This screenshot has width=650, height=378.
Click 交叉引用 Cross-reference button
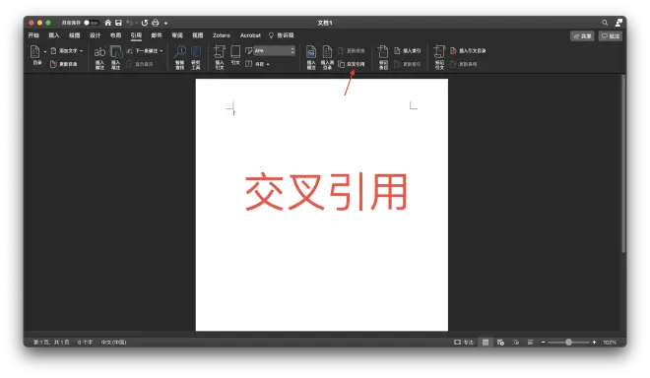(352, 64)
